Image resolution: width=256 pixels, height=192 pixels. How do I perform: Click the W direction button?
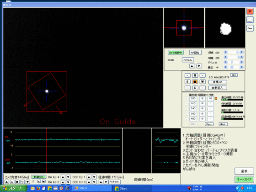coord(203,82)
